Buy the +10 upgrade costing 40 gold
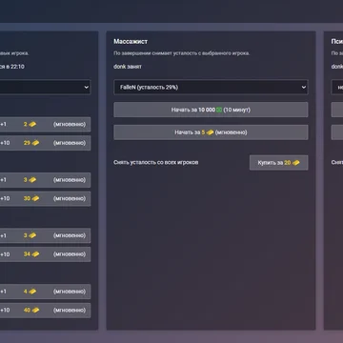 tap(45, 310)
